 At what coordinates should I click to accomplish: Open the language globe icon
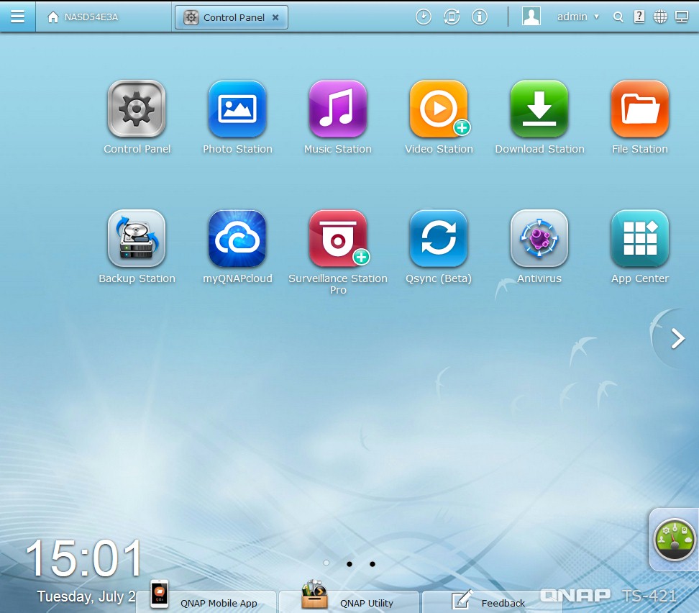click(x=660, y=17)
